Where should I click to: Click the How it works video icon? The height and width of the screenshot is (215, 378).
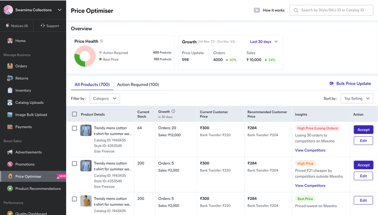[x=257, y=10]
